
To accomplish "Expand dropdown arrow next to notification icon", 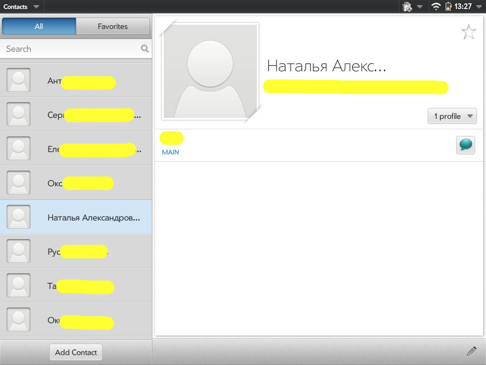I will tap(420, 7).
